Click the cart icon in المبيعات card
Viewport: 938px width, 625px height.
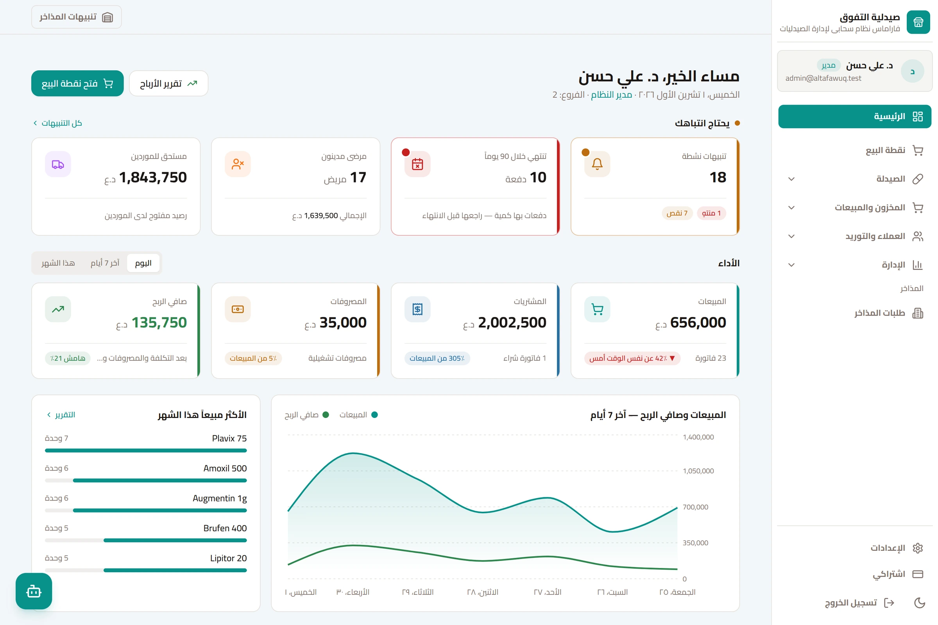point(597,309)
